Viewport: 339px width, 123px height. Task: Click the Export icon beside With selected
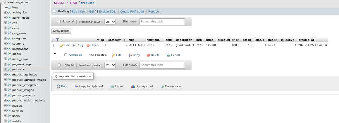pos(168,55)
